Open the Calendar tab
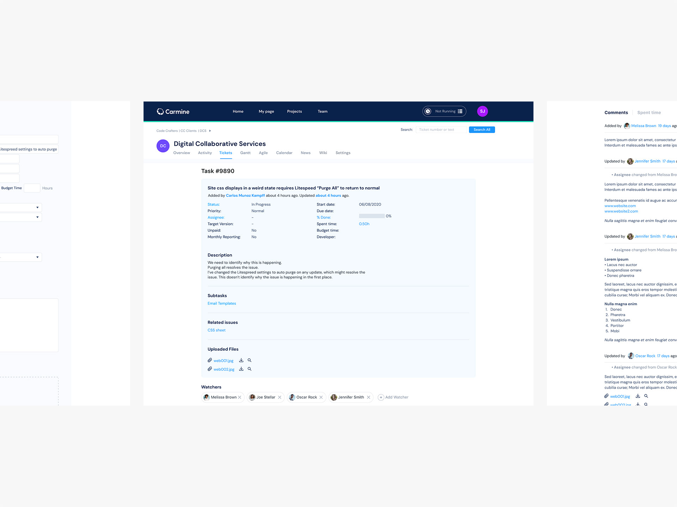 (284, 153)
